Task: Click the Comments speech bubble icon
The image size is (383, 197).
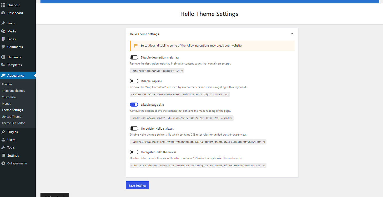Action: coord(3,47)
